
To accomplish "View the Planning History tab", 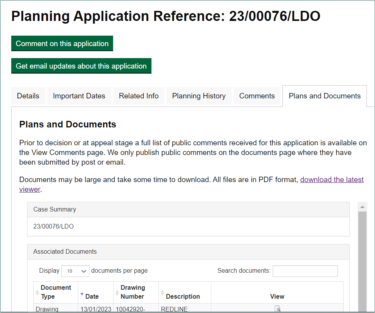I will click(x=199, y=96).
